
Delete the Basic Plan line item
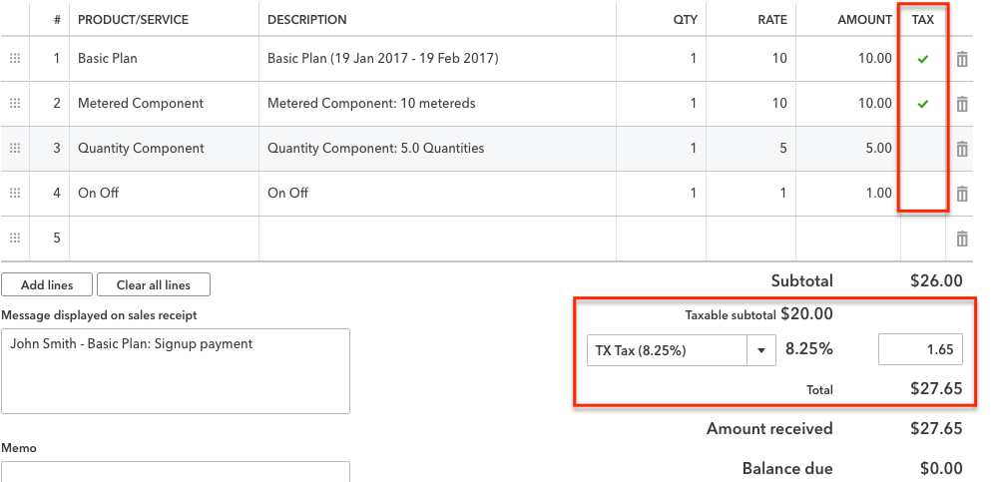(962, 59)
